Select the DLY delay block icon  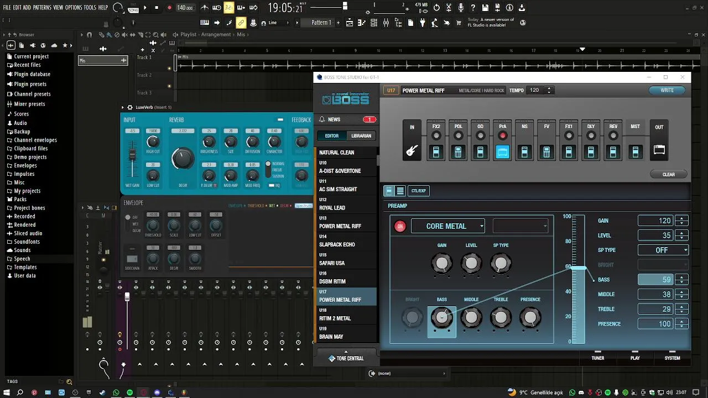pyautogui.click(x=591, y=151)
